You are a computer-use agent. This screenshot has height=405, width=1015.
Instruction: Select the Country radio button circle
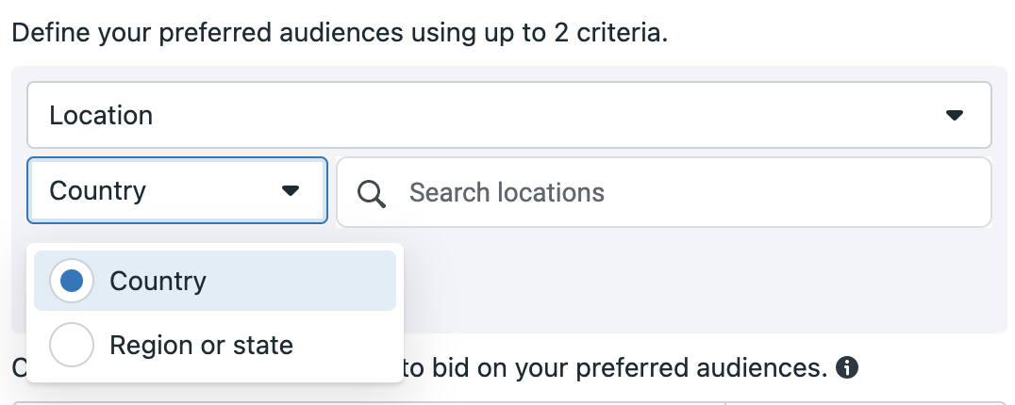click(71, 281)
